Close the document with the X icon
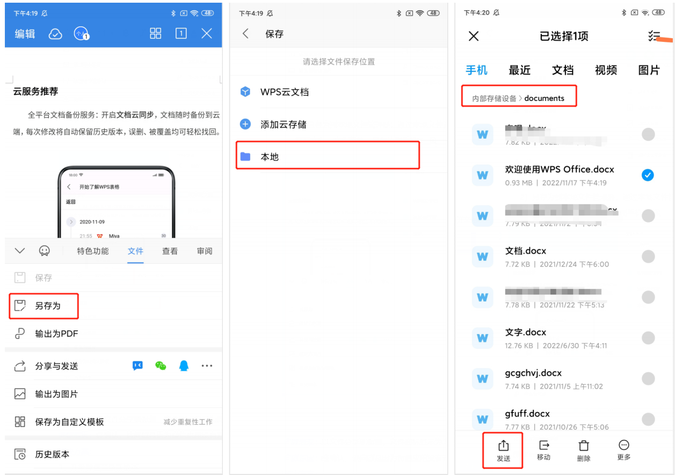This screenshot has height=475, width=675. [207, 34]
